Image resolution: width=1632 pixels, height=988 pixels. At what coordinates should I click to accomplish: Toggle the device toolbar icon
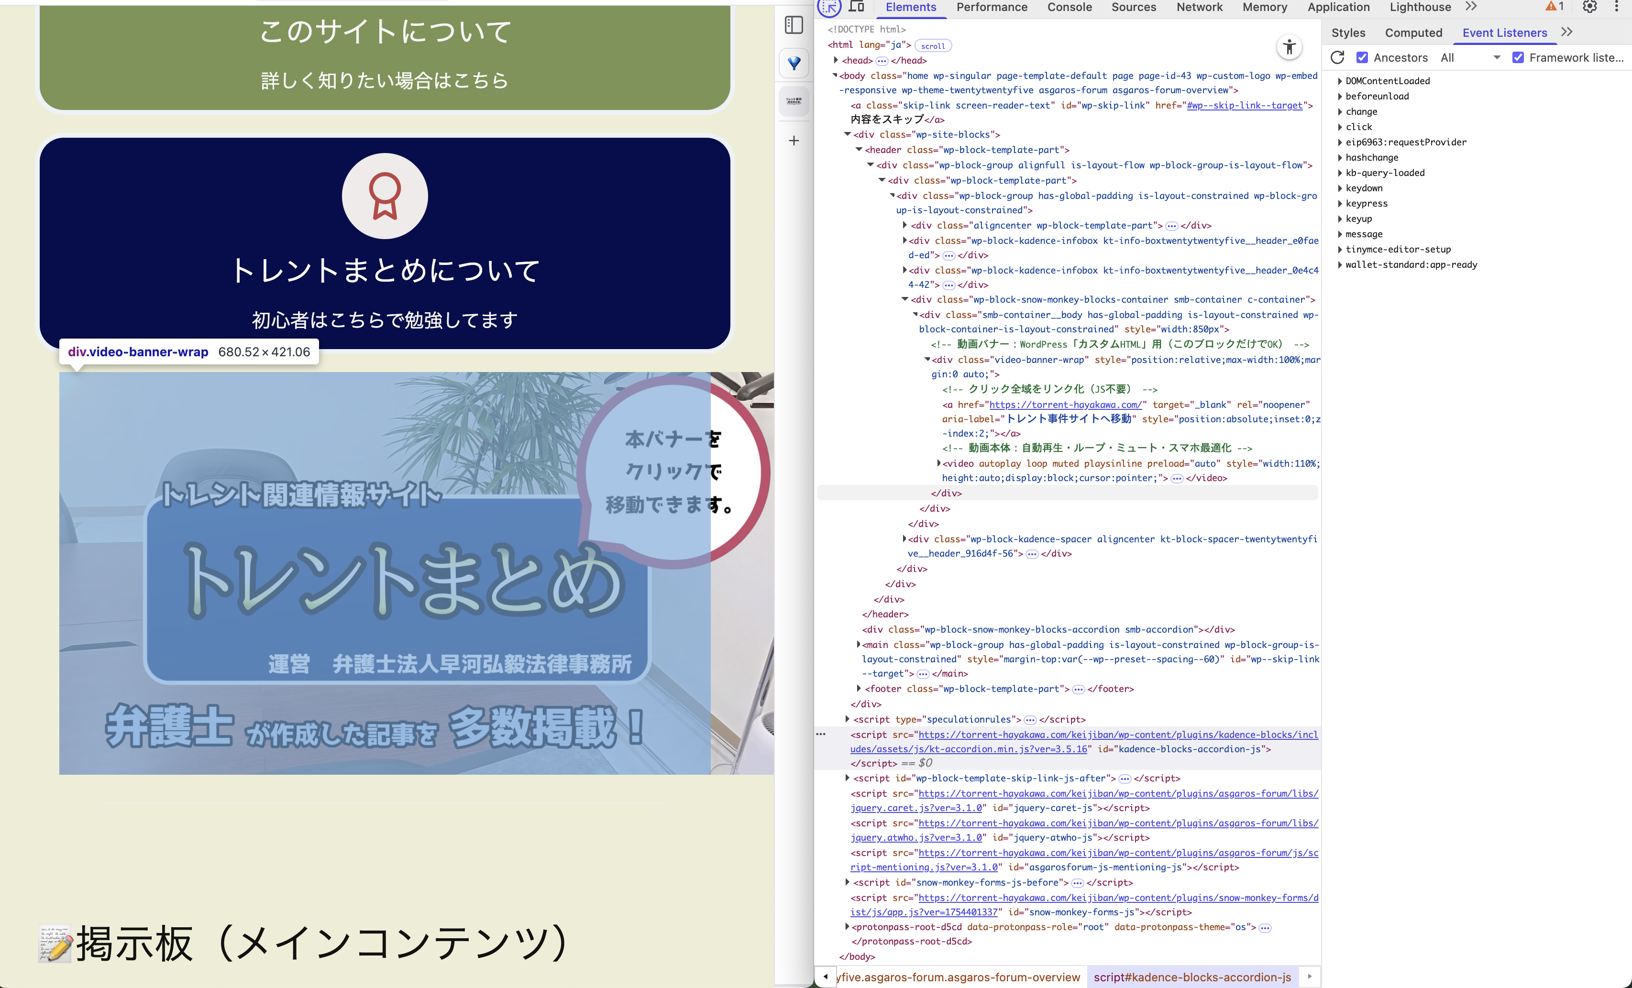click(857, 7)
